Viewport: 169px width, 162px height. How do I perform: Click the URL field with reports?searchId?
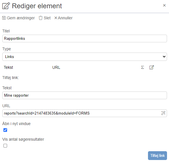click(x=82, y=113)
